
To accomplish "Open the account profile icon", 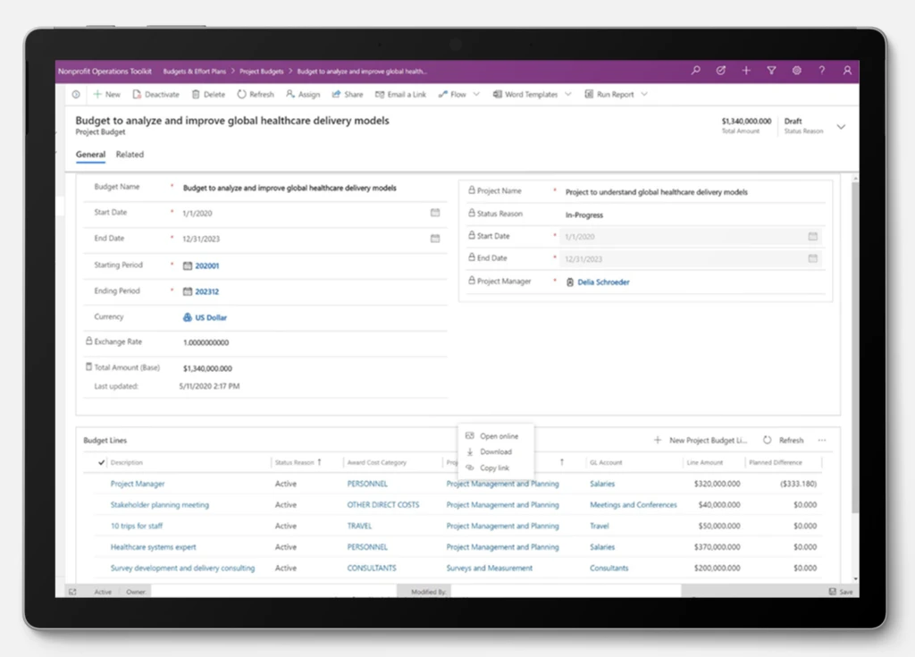I will (x=847, y=70).
